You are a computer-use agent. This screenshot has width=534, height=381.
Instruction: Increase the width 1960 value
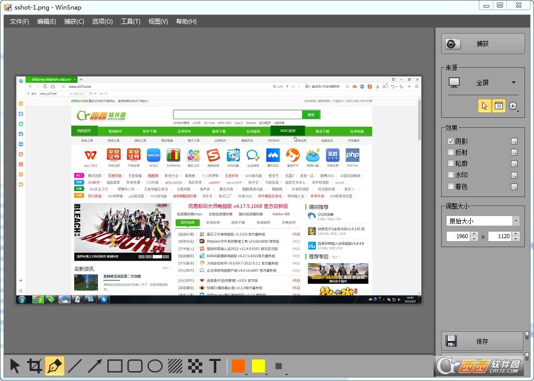click(474, 234)
